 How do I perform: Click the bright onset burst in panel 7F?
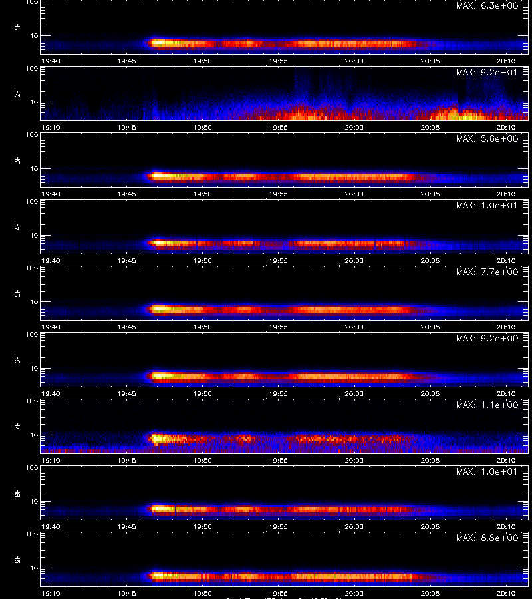click(157, 439)
